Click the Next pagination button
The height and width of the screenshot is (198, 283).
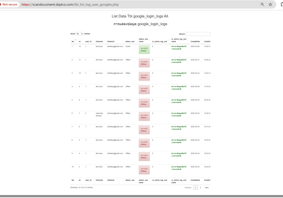point(207,188)
